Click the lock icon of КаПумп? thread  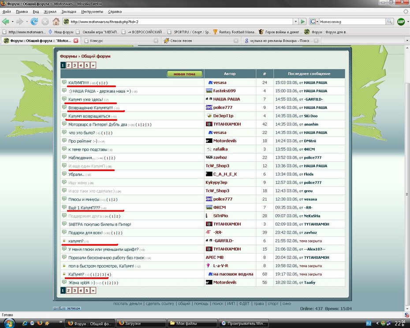(x=64, y=274)
